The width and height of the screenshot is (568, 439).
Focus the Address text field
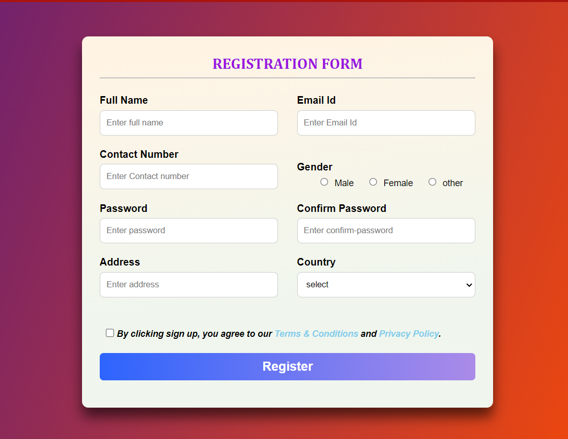click(189, 285)
